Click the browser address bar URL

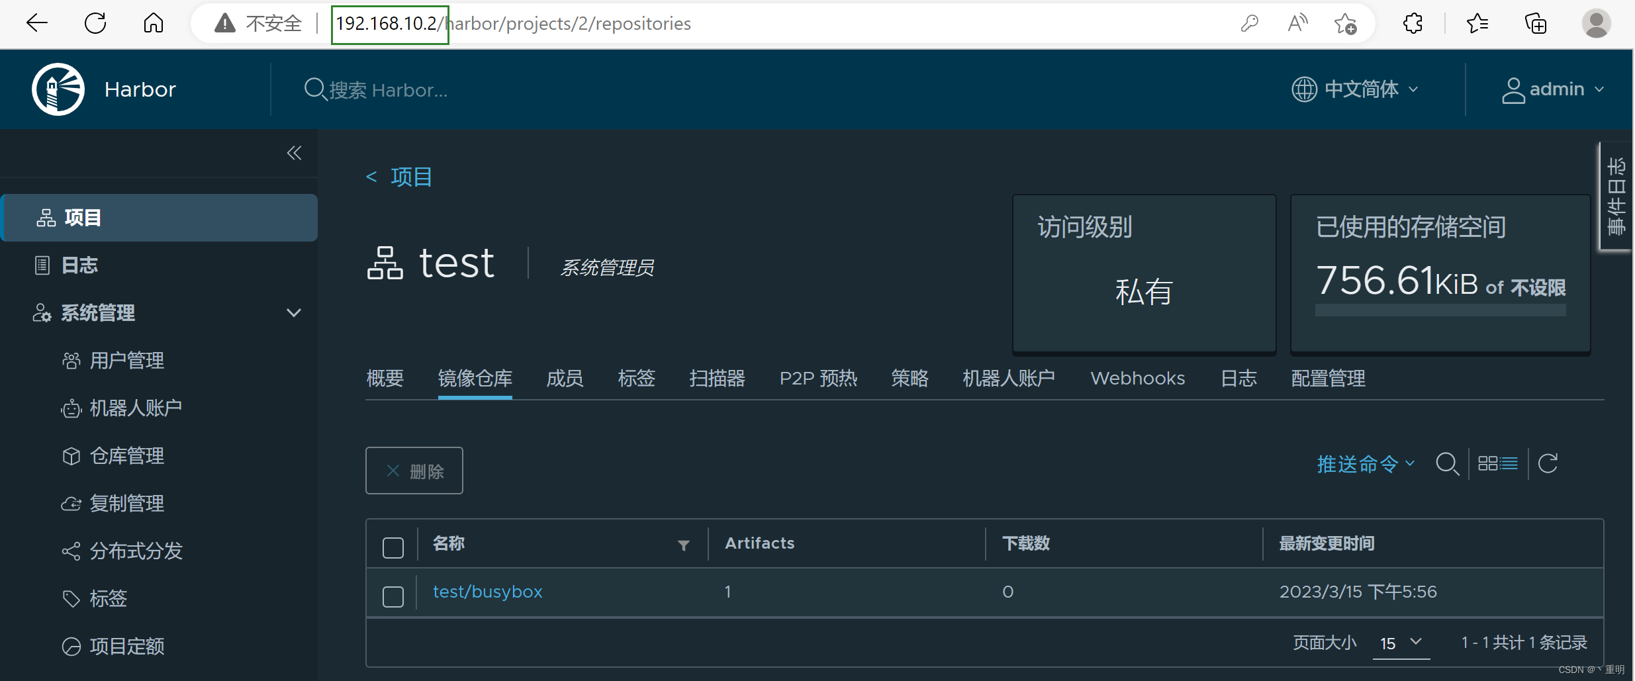point(513,23)
